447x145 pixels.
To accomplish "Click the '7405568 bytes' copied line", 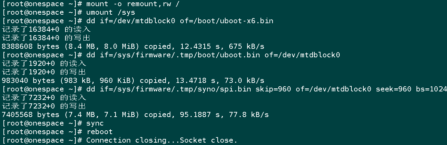I will (x=135, y=115).
